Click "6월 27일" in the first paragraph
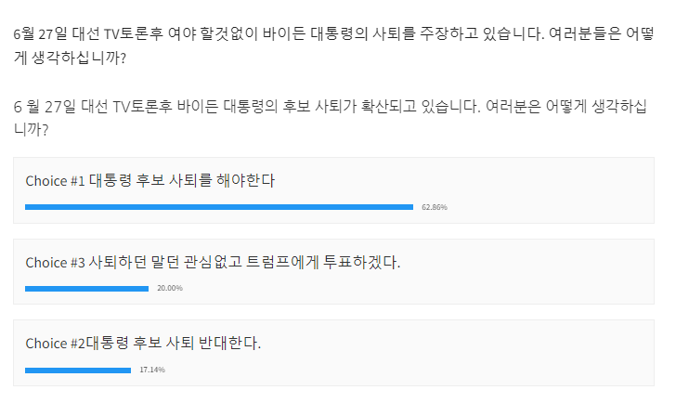The height and width of the screenshot is (416, 676). (x=39, y=34)
